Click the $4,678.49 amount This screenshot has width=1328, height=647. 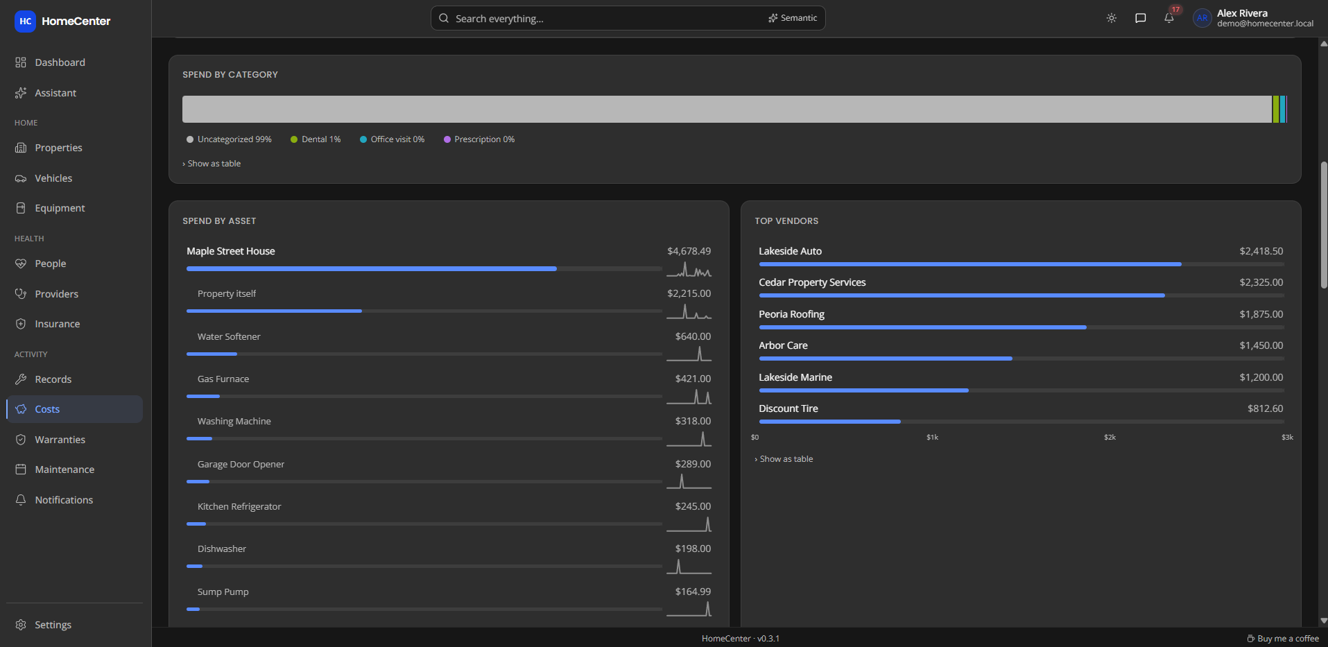(689, 251)
